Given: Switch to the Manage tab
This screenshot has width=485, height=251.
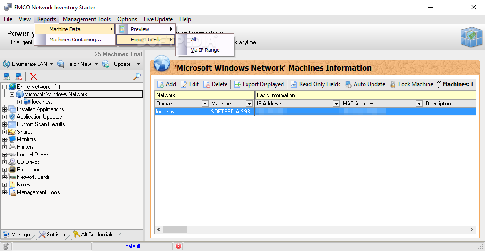Looking at the screenshot, I should pos(16,235).
